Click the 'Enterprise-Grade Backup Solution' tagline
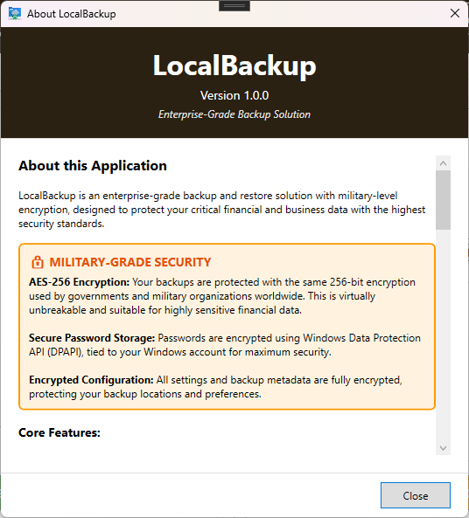The image size is (469, 518). tap(234, 114)
